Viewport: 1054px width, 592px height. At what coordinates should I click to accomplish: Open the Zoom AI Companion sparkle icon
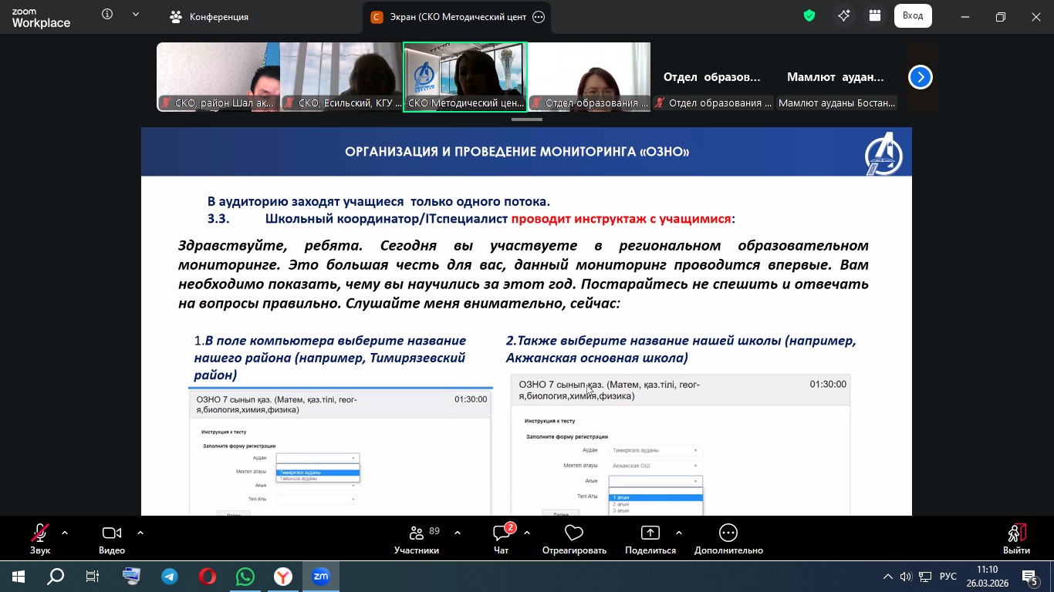pyautogui.click(x=844, y=15)
